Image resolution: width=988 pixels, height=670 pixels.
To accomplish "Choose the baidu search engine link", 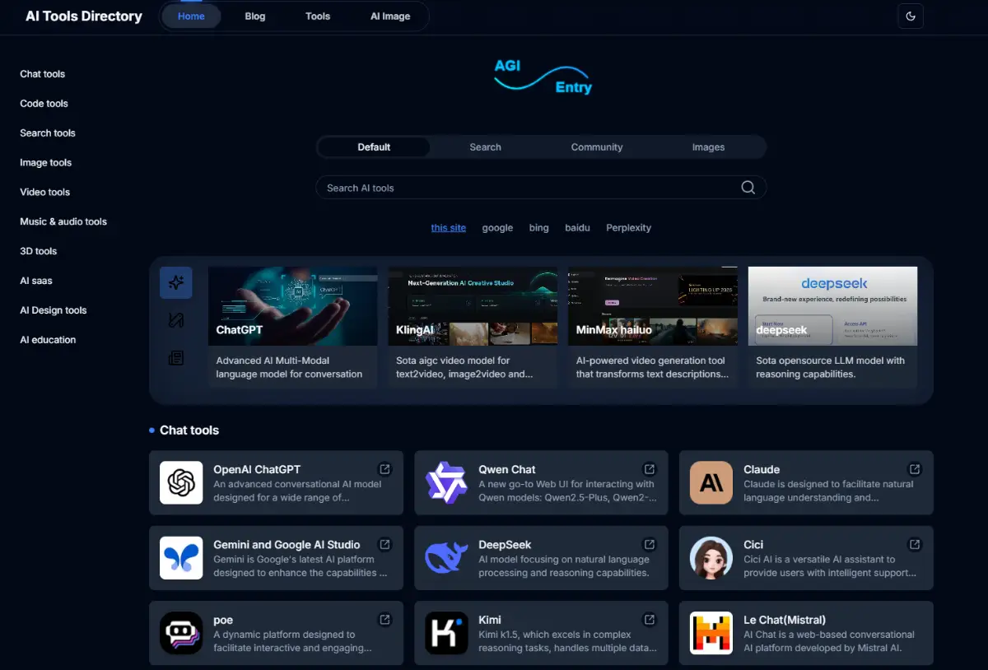I will 577,228.
